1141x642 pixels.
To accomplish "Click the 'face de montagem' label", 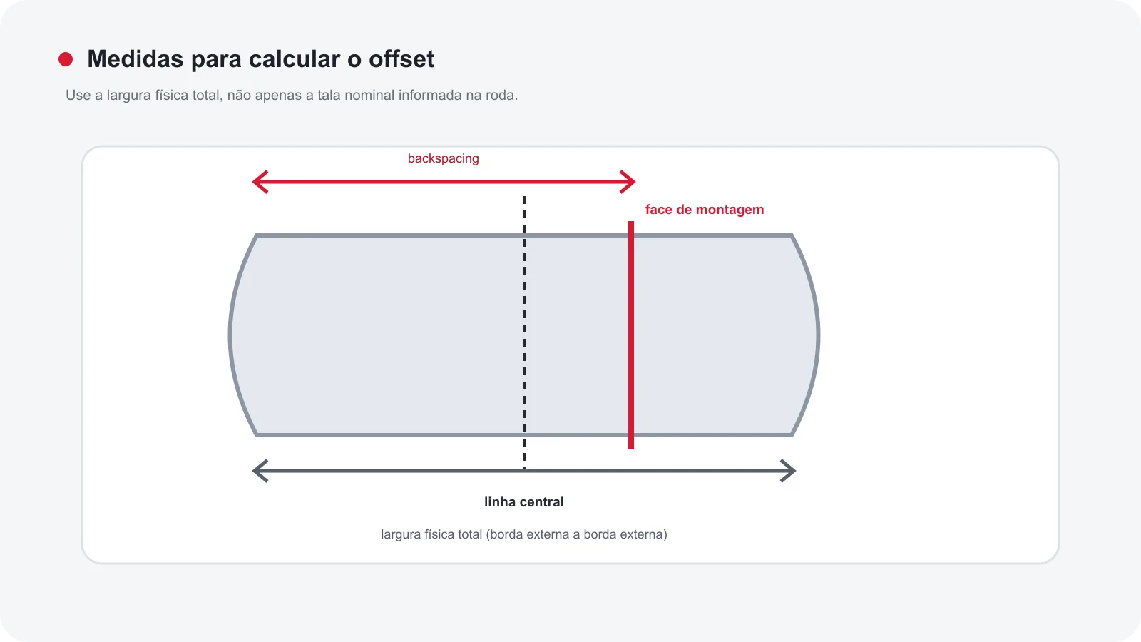I will (x=705, y=210).
